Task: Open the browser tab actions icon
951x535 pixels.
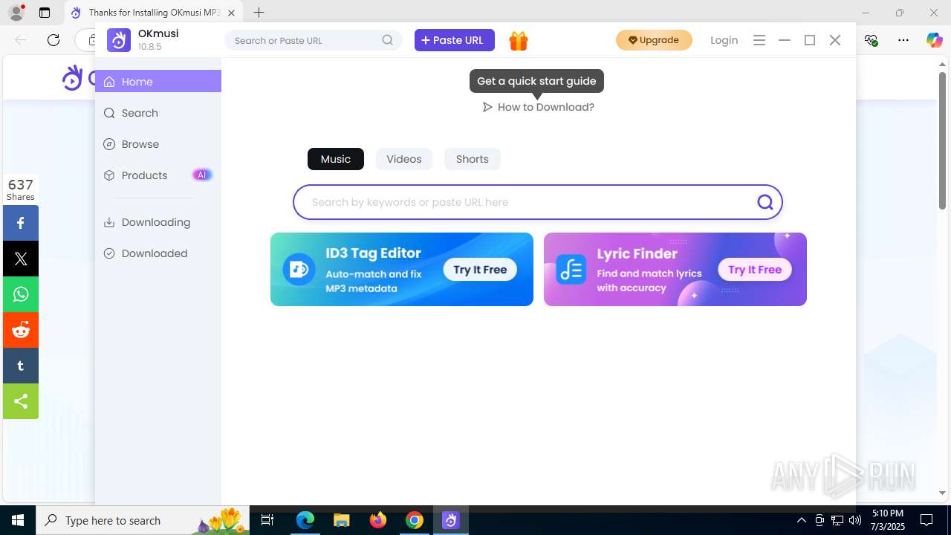Action: [45, 13]
